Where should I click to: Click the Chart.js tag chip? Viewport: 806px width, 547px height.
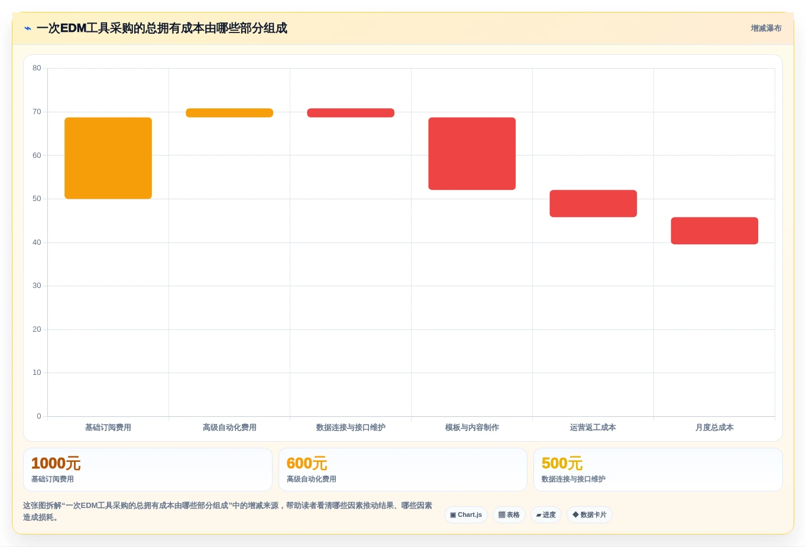pyautogui.click(x=466, y=514)
